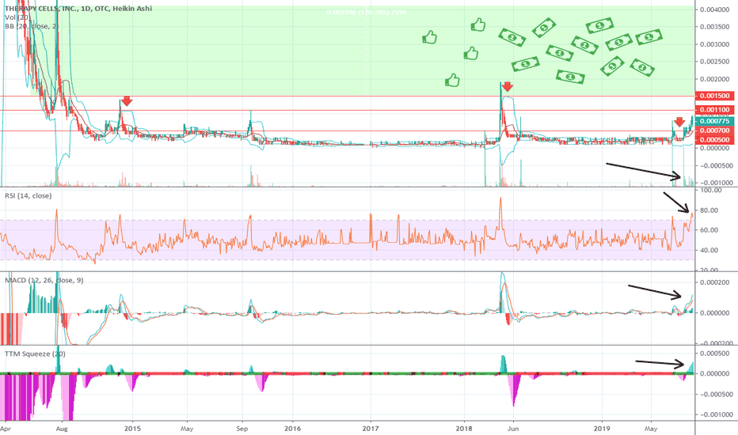
Task: Click the Jun label on the time axis
Action: tap(513, 429)
